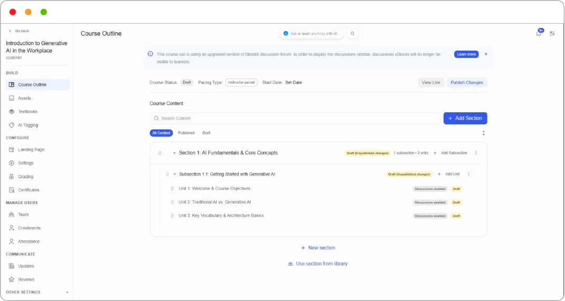Click the info icon in banner
The image size is (565, 301).
pyautogui.click(x=150, y=54)
